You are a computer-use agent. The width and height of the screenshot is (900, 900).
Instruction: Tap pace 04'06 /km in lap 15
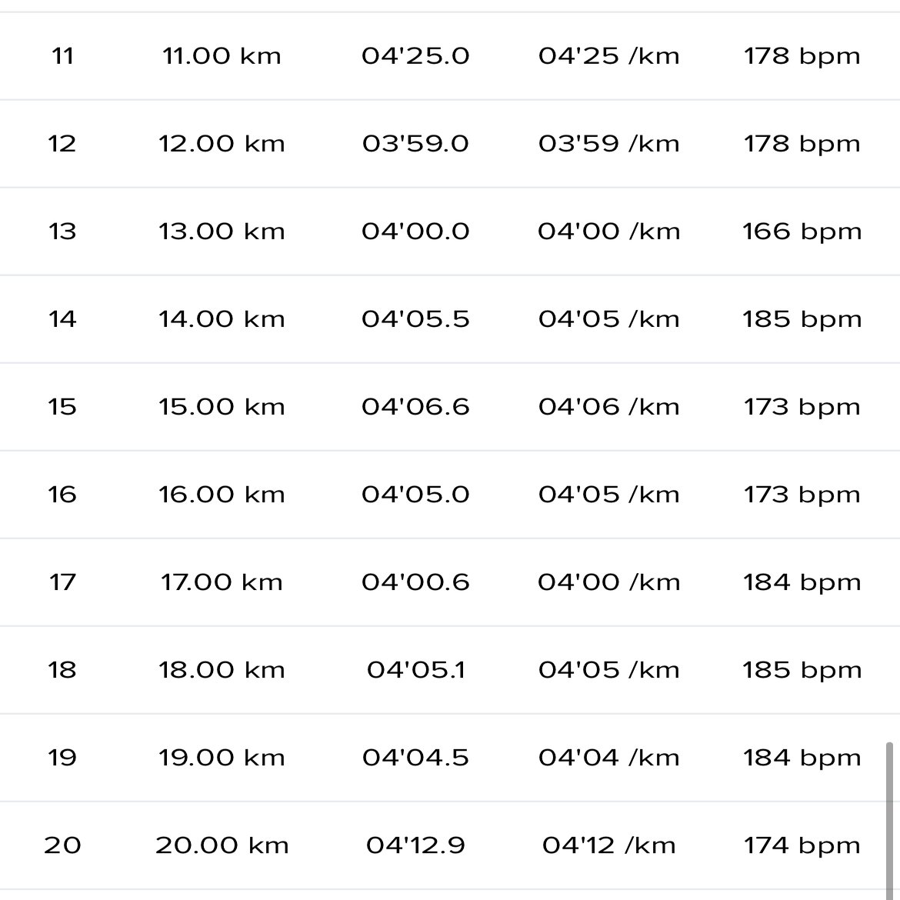(608, 407)
